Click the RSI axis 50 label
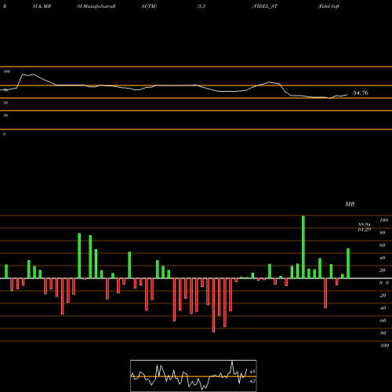The image size is (392, 392). point(5,103)
